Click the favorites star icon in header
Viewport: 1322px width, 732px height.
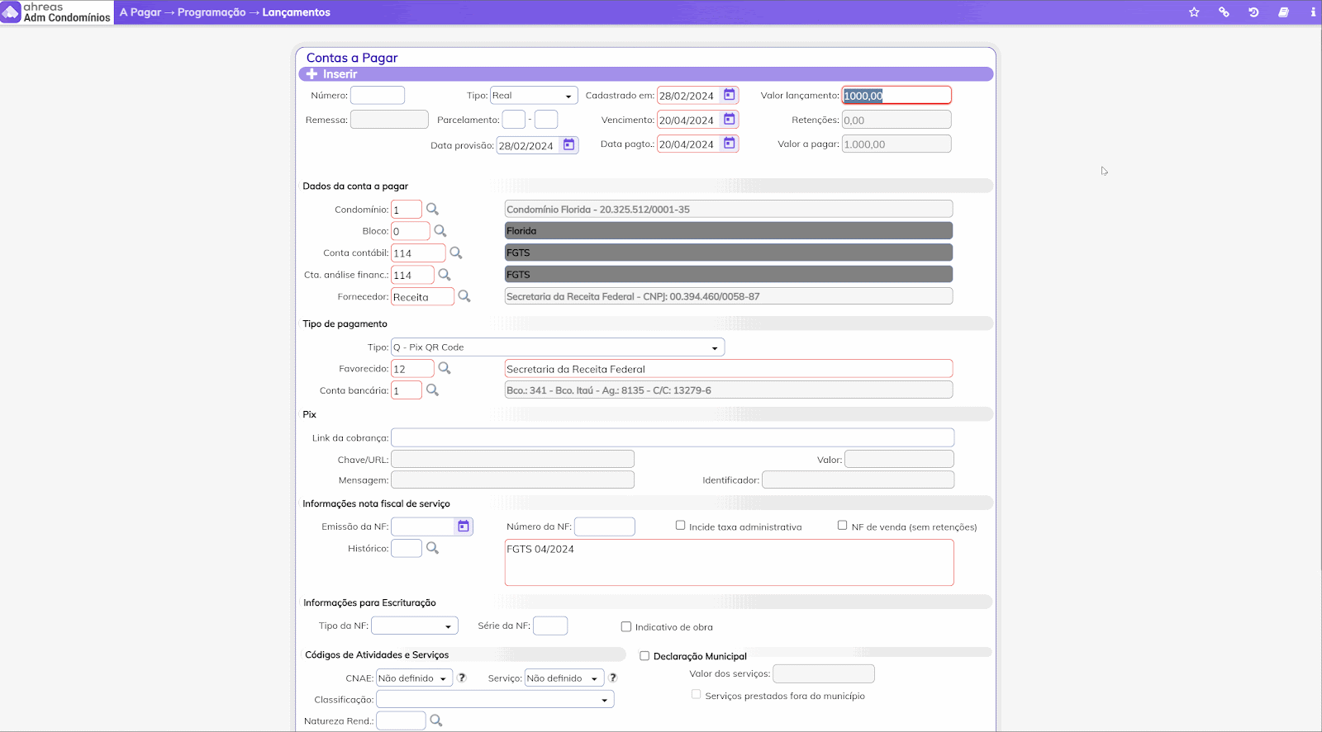(1194, 12)
